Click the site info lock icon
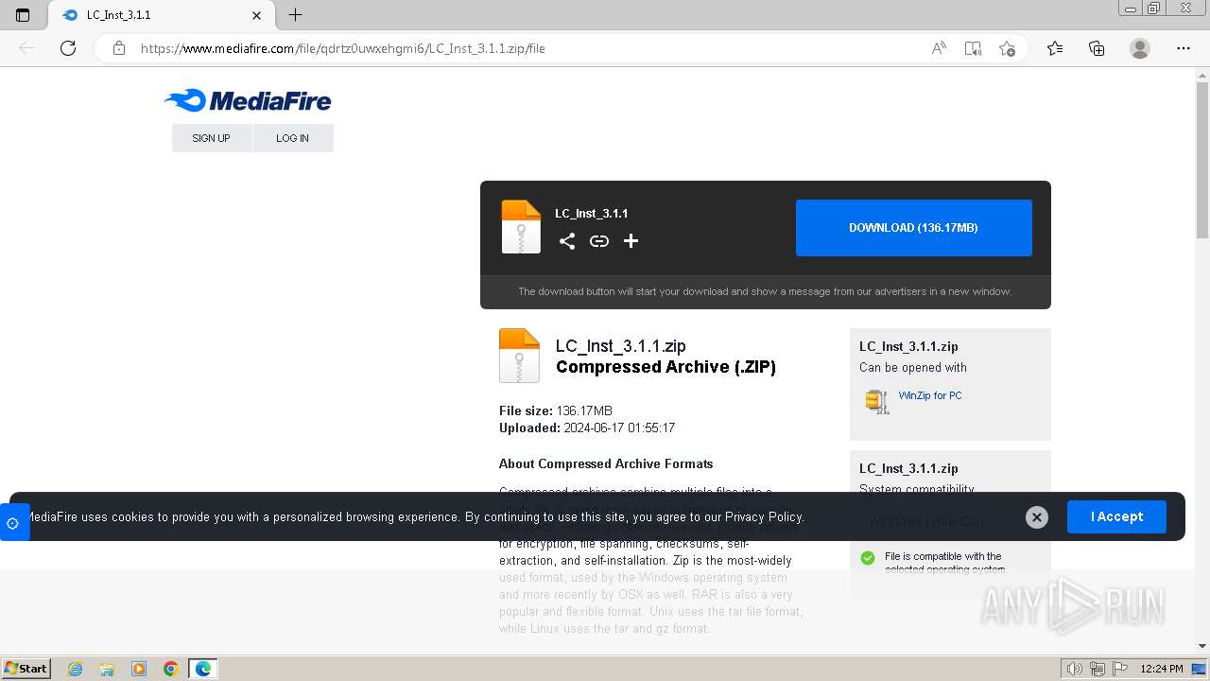Image resolution: width=1210 pixels, height=681 pixels. (119, 48)
